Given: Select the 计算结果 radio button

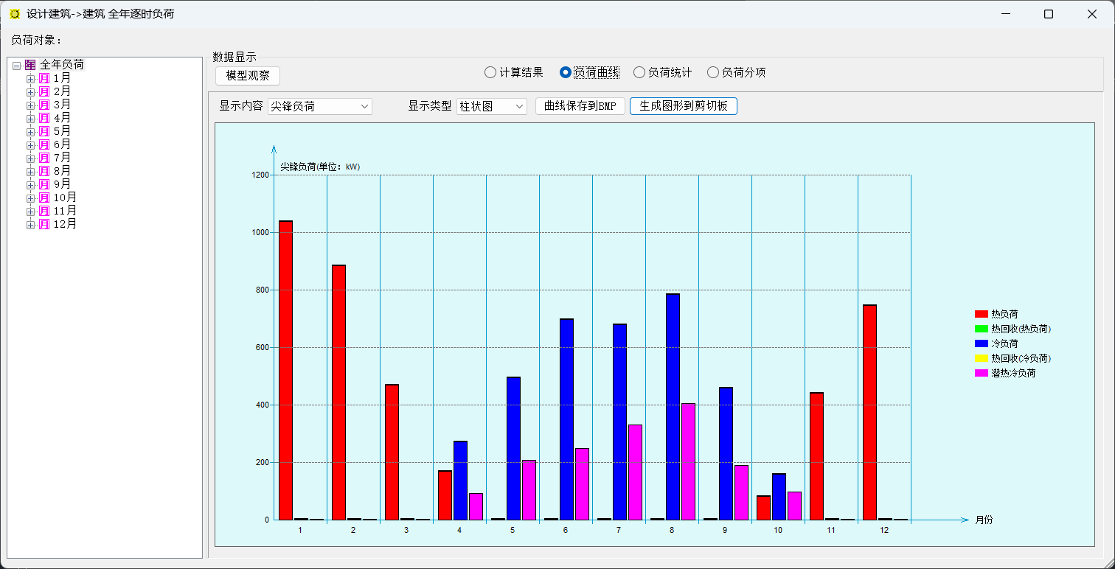Looking at the screenshot, I should point(490,72).
